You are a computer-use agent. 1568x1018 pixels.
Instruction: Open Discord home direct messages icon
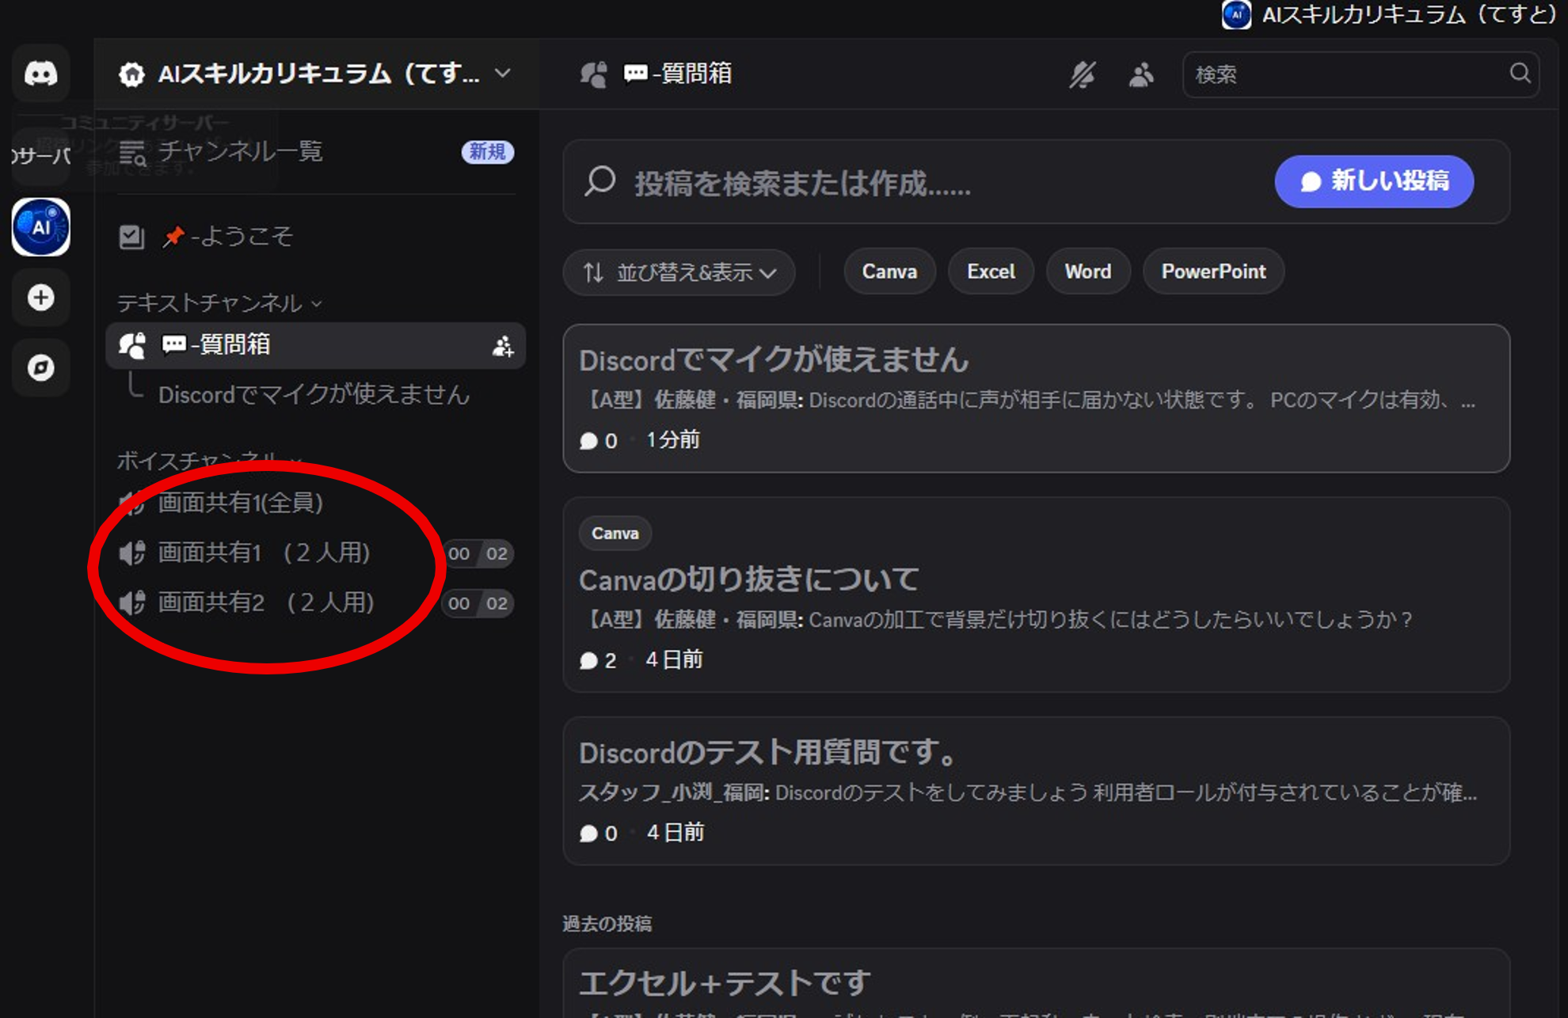tap(41, 74)
